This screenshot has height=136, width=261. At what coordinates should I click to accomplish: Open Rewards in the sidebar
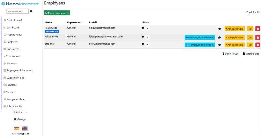(10, 85)
